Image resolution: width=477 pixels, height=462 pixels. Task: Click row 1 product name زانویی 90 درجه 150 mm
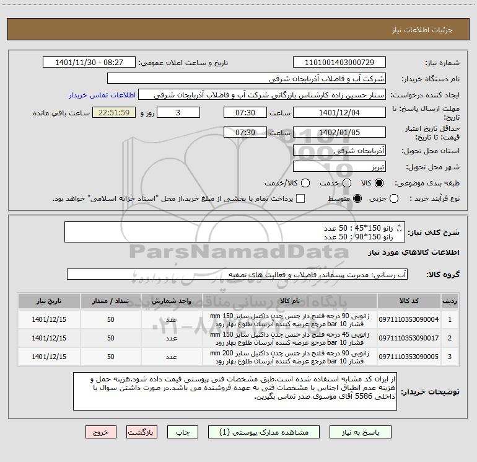pos(290,320)
